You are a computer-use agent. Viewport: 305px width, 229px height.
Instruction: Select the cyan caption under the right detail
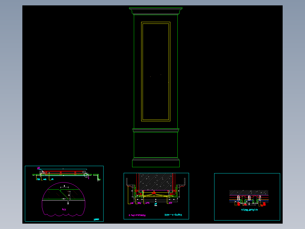coord(249,210)
